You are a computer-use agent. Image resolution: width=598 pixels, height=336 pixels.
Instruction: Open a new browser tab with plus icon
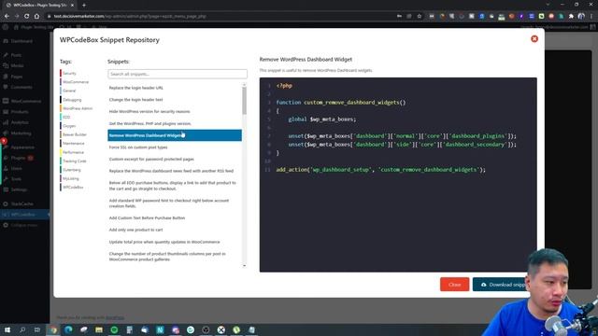pyautogui.click(x=84, y=5)
